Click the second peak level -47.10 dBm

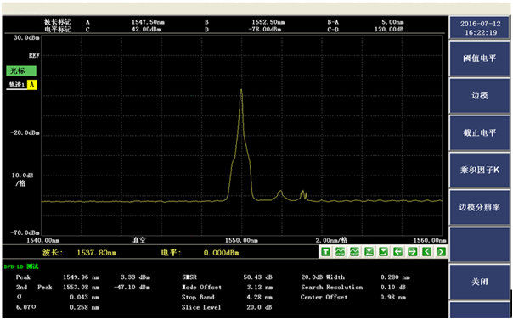(132, 288)
